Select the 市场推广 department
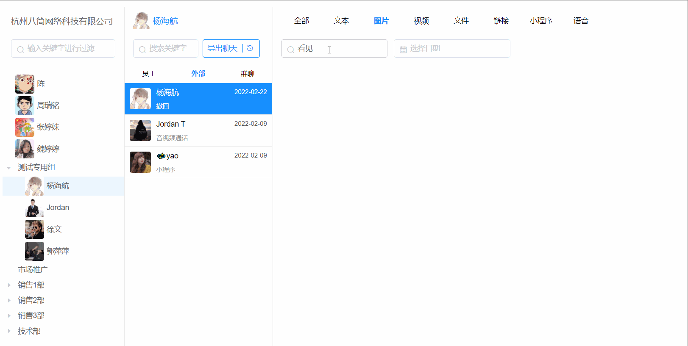This screenshot has height=346, width=688. coord(33,270)
